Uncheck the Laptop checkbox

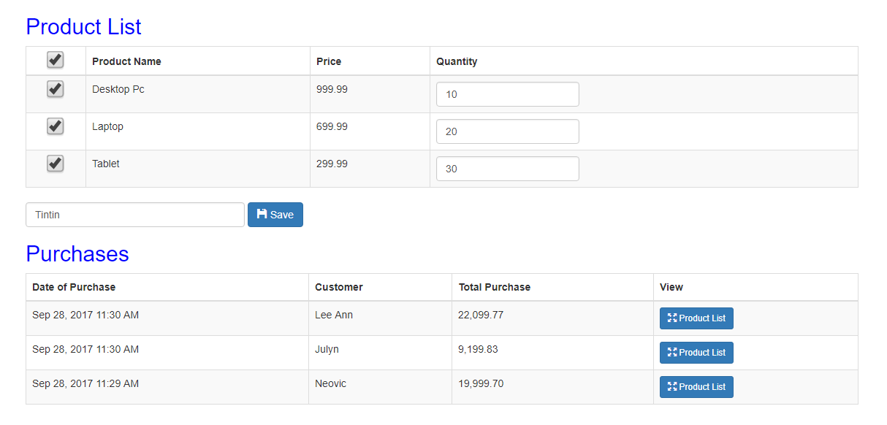56,126
